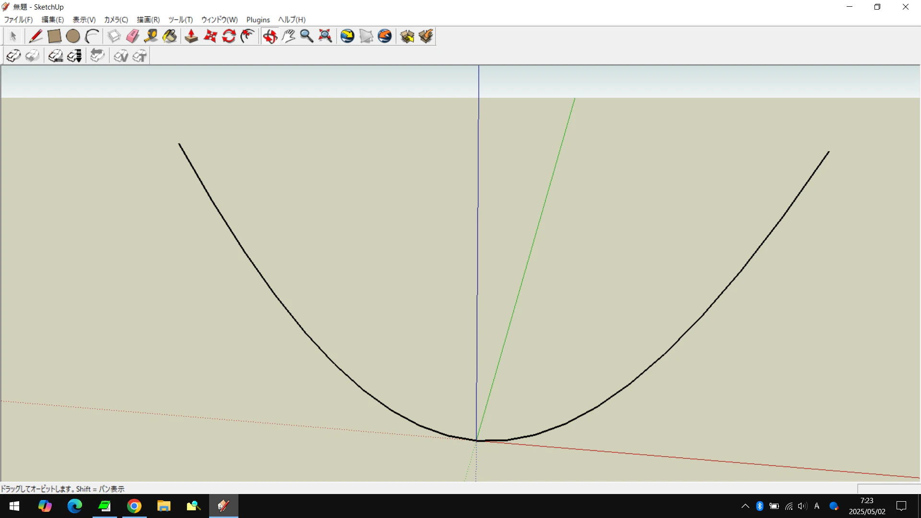
Task: Click the globe with orange arrow icon
Action: tap(385, 36)
